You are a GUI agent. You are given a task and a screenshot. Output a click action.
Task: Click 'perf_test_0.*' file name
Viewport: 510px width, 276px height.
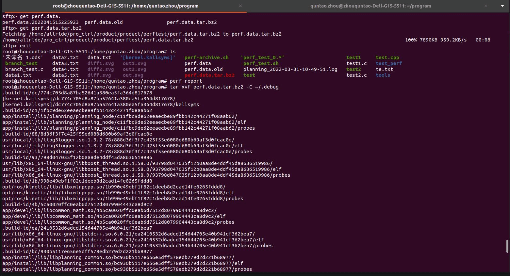(262, 57)
